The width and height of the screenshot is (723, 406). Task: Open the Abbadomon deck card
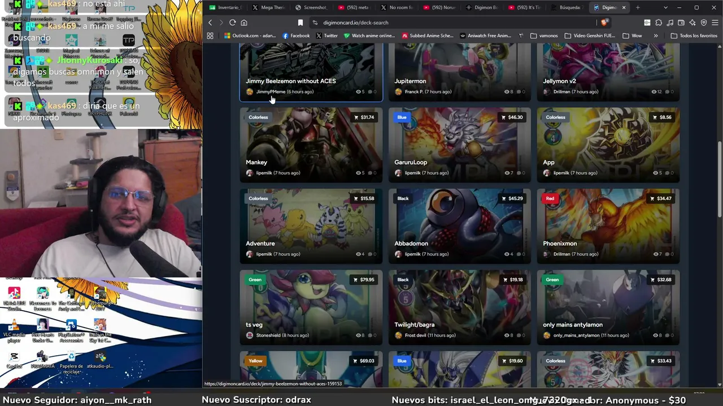(x=460, y=226)
